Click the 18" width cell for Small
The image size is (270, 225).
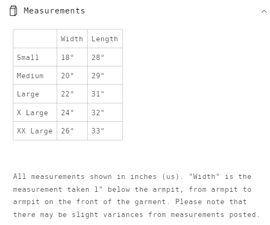72,57
